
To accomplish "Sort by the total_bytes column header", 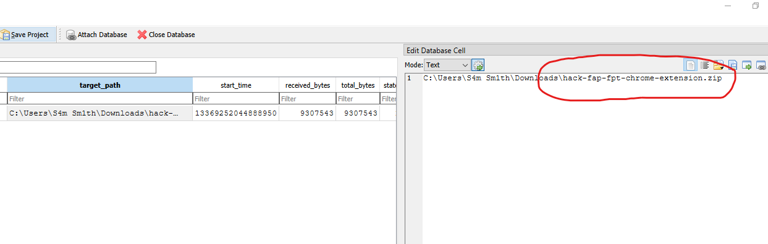I will (358, 85).
